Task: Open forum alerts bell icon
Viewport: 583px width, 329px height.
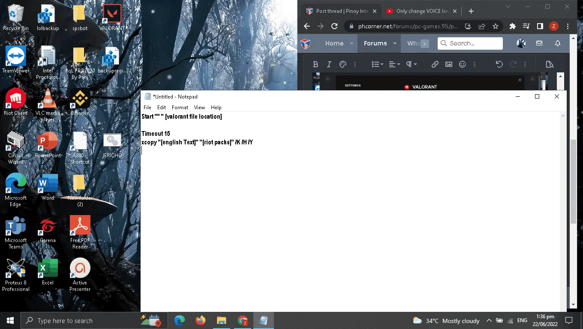Action: click(558, 43)
